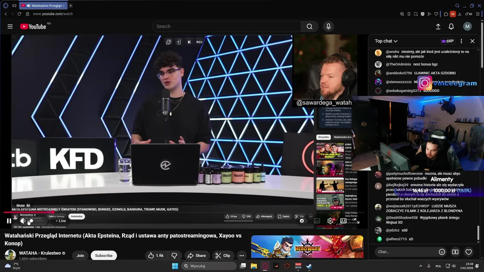This screenshot has height=272, width=484.
Task: Open Steam from the taskbar
Action: coord(309,266)
